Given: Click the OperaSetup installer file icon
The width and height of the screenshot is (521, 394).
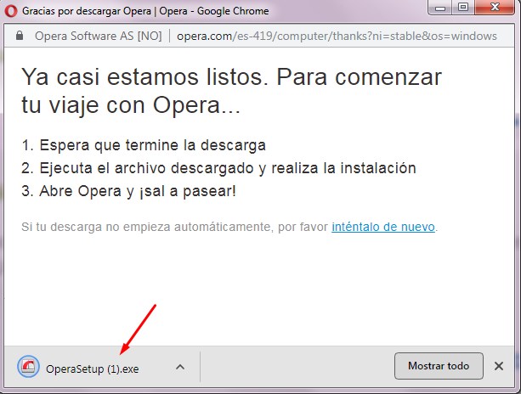Looking at the screenshot, I should (x=28, y=367).
